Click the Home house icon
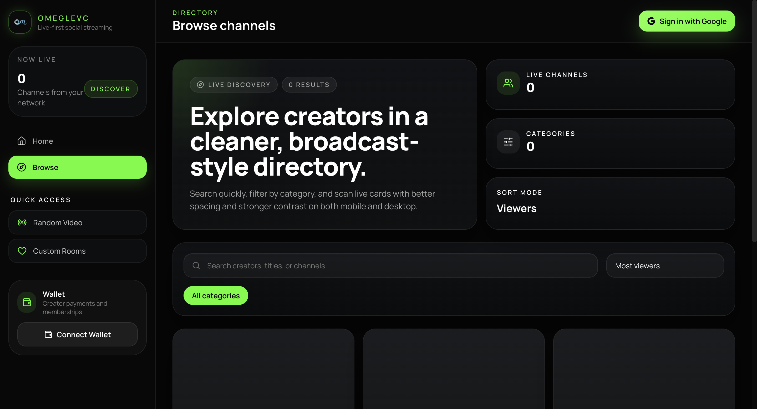Screen dimensions: 757x409 [x=22, y=141]
